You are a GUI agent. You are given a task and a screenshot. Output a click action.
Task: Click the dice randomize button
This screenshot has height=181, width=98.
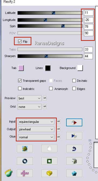(74, 161)
